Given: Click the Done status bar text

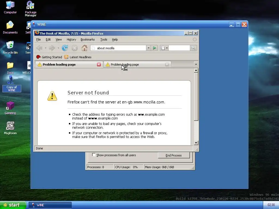Looking at the screenshot, I should 39,148.
